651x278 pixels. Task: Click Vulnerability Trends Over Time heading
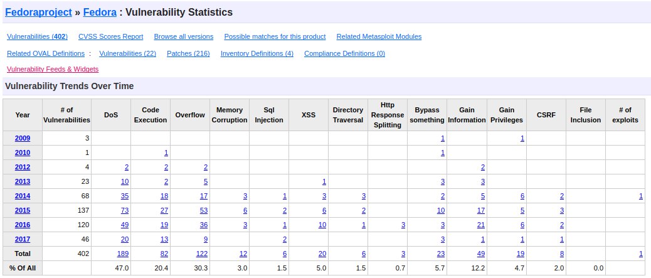click(x=70, y=86)
